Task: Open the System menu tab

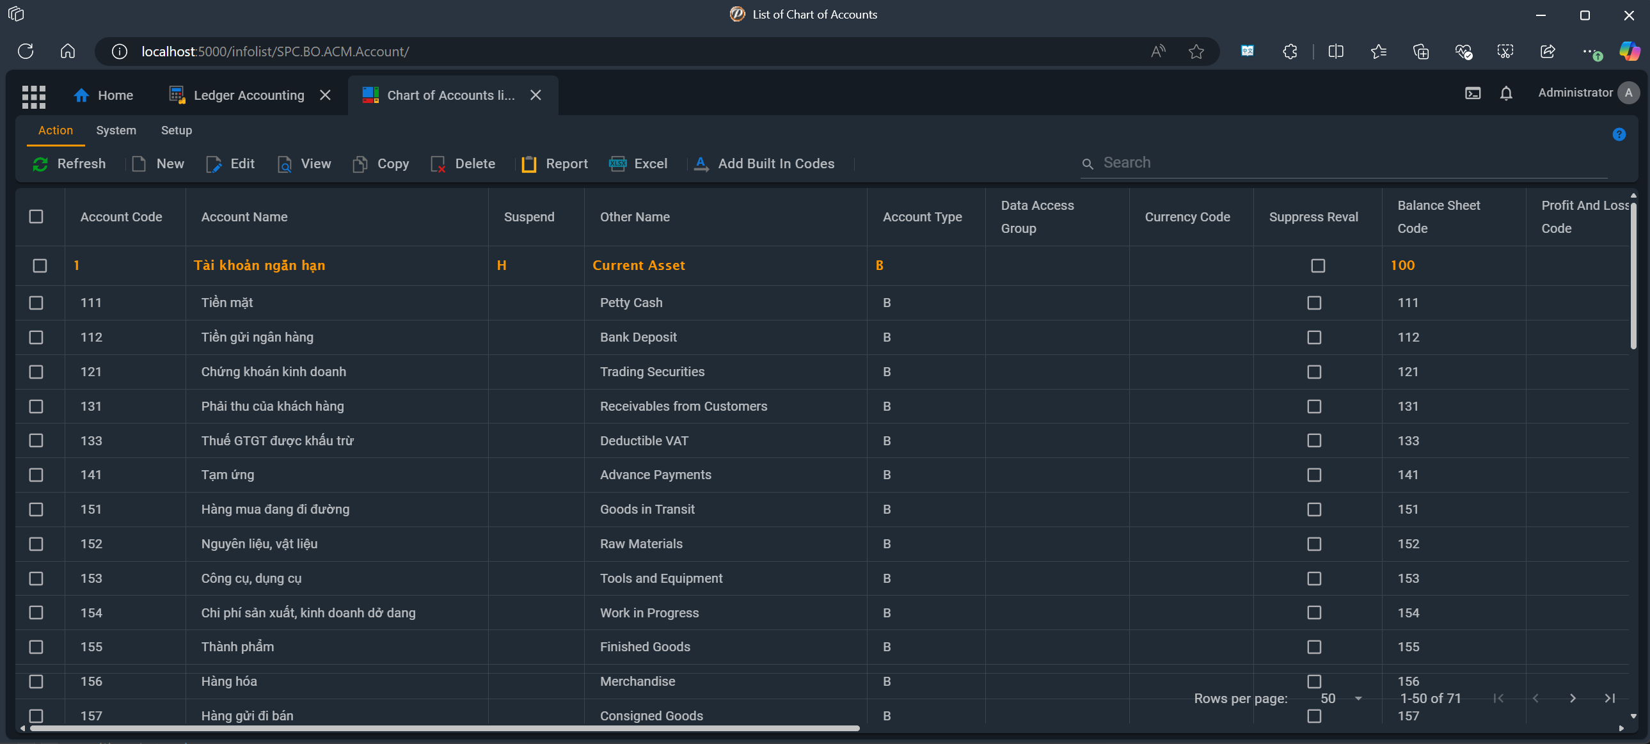Action: 116,131
